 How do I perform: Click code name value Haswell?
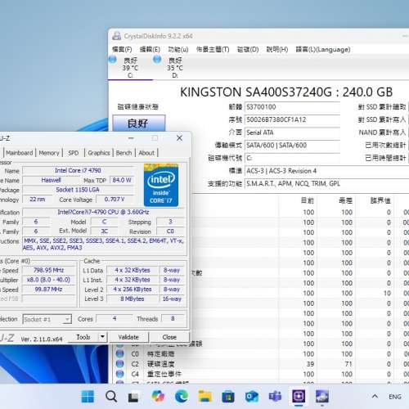51,180
